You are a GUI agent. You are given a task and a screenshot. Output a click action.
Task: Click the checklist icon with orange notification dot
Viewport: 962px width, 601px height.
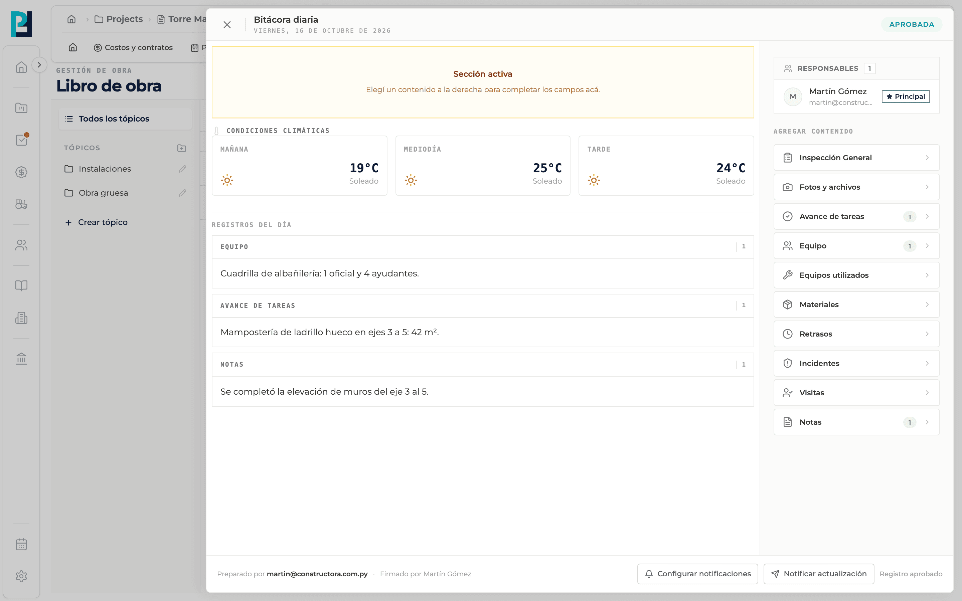21,140
